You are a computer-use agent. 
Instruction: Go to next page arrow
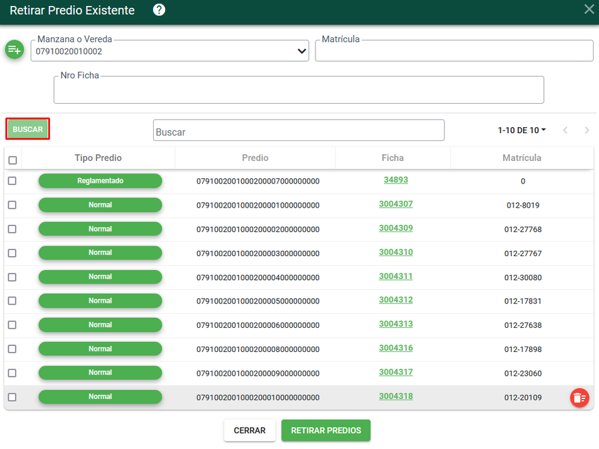pos(587,130)
